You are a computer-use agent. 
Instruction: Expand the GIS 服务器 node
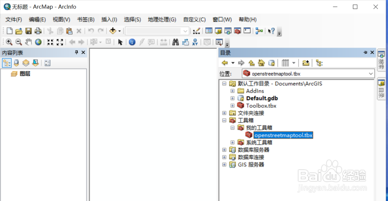click(x=224, y=165)
